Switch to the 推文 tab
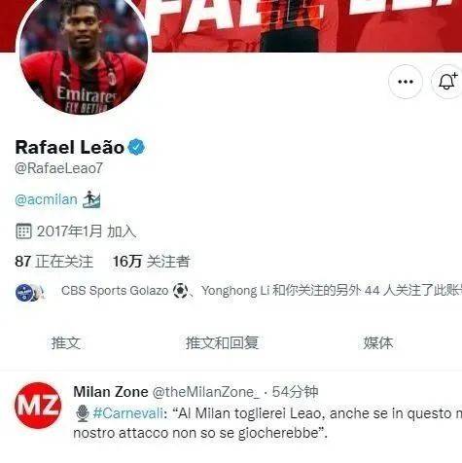This screenshot has width=462, height=463. pyautogui.click(x=66, y=342)
